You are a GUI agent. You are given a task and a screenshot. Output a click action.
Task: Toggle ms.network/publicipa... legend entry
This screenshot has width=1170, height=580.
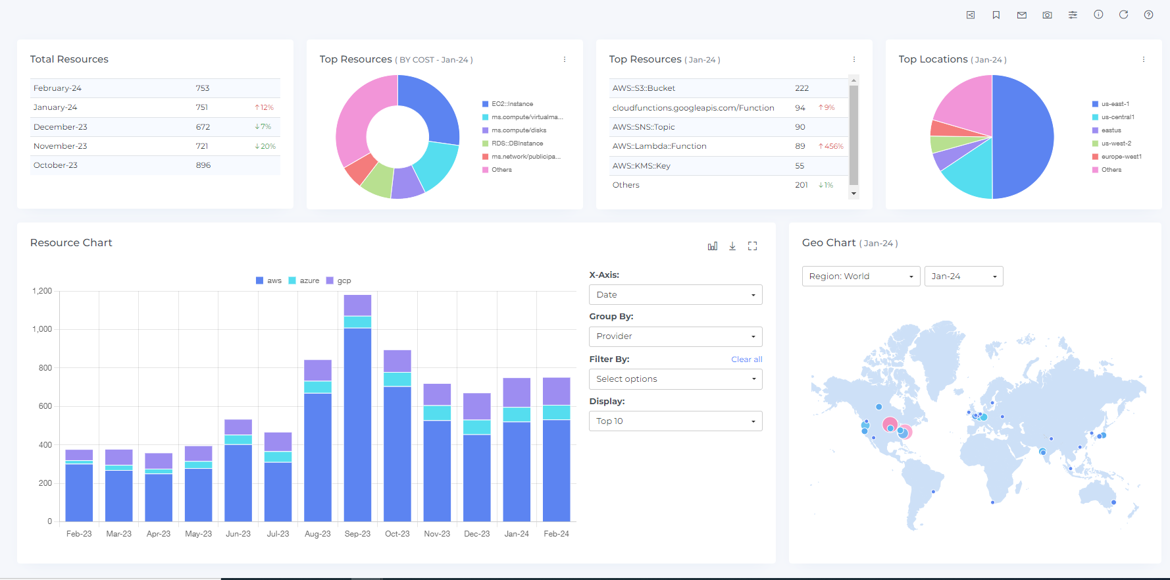point(522,157)
